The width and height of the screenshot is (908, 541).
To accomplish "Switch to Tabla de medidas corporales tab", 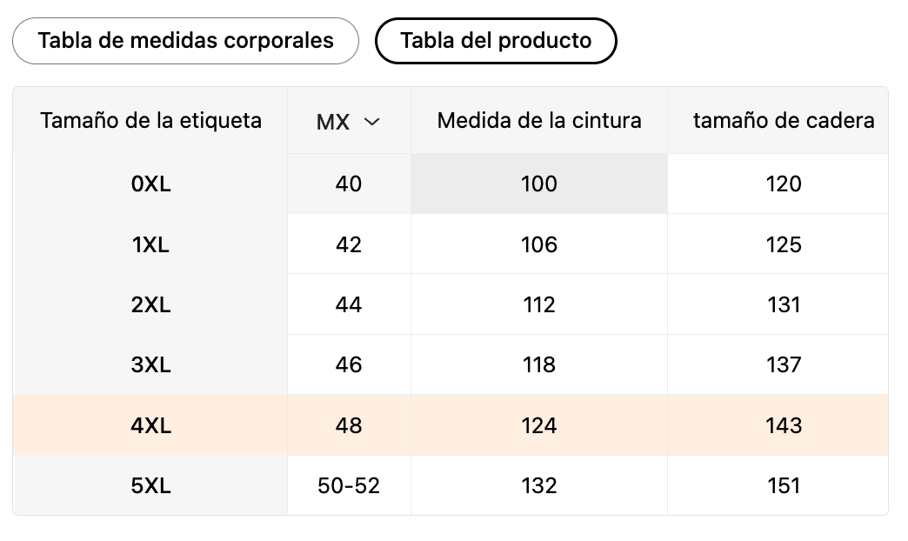I will (x=185, y=41).
